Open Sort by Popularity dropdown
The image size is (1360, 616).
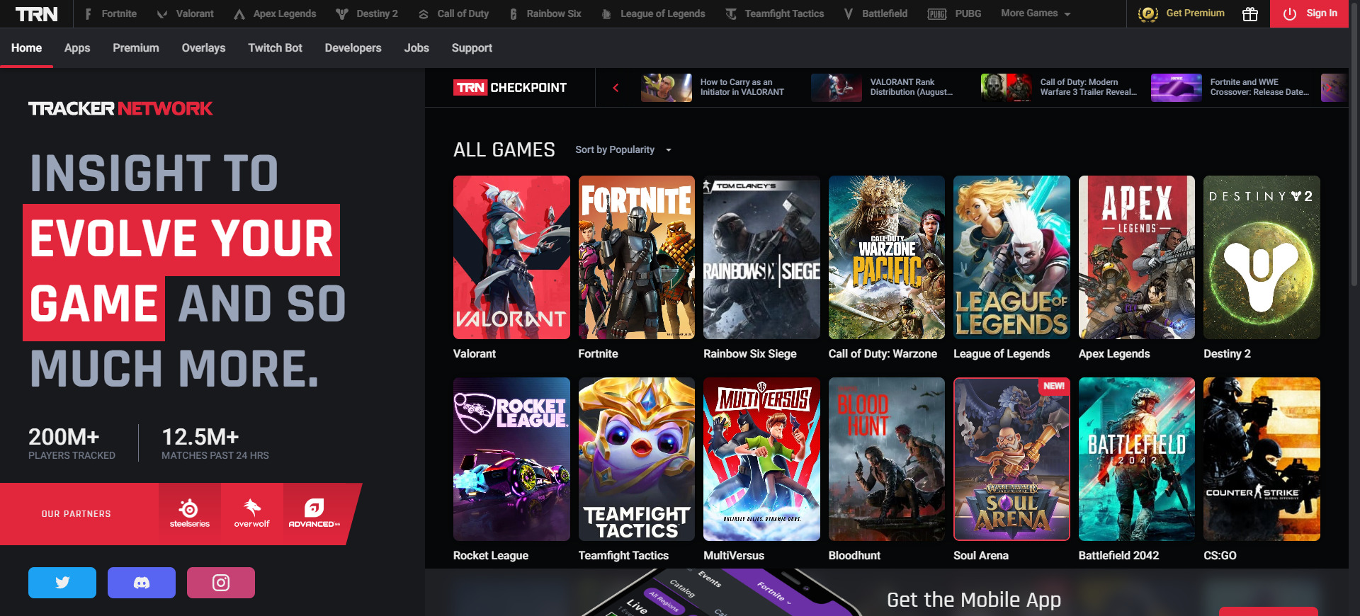tap(623, 150)
